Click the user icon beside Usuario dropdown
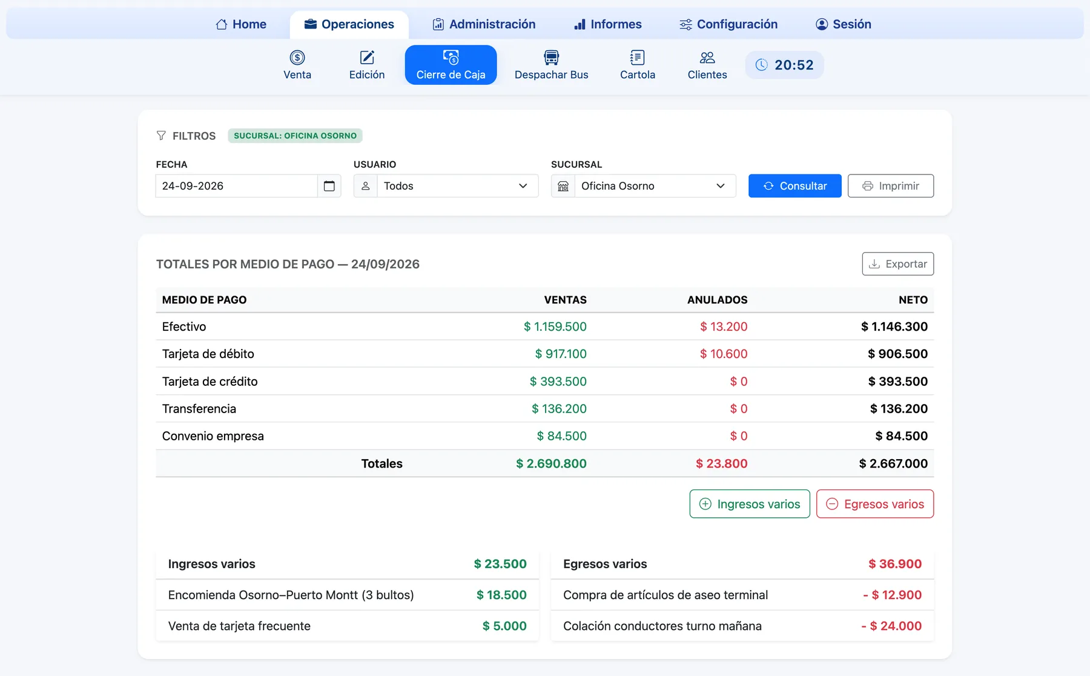The width and height of the screenshot is (1090, 676). tap(365, 186)
